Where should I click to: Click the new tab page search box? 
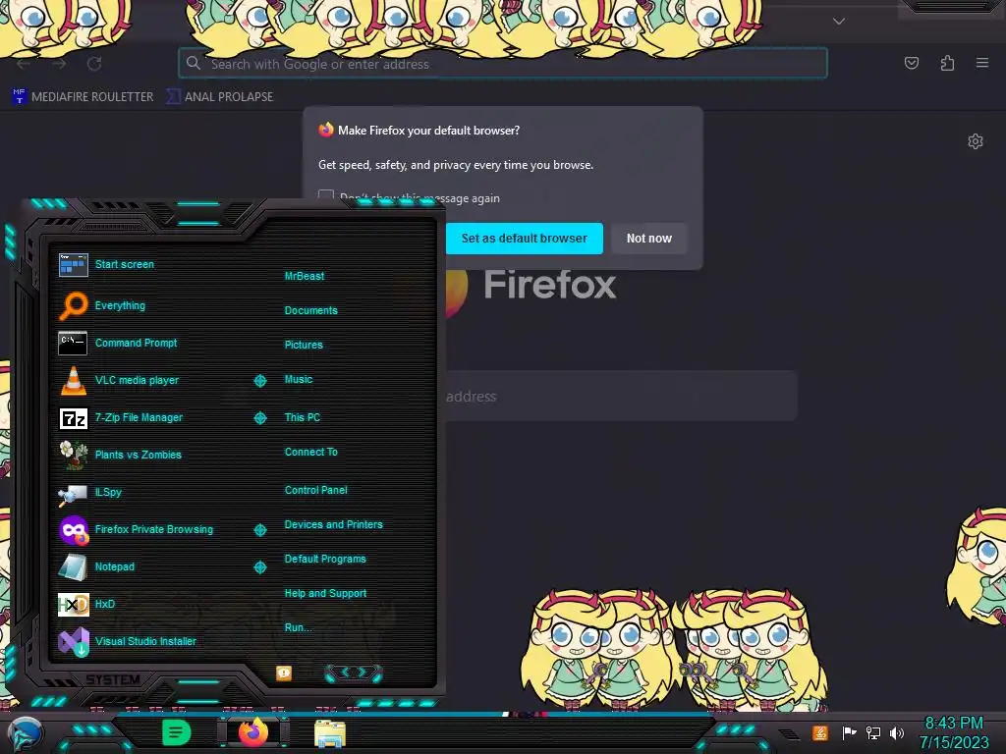[x=621, y=397]
